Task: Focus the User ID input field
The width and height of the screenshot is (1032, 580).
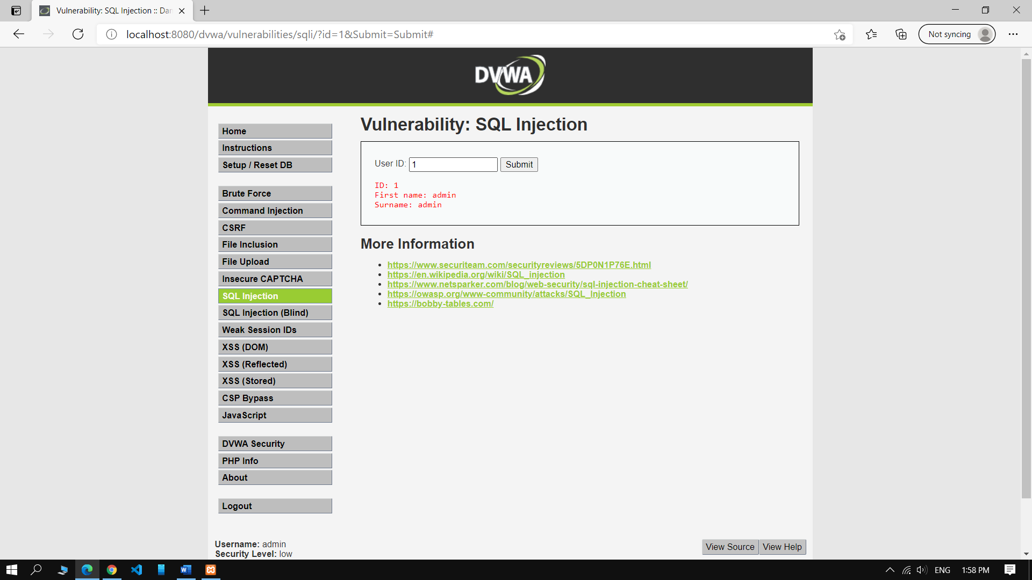Action: point(453,164)
